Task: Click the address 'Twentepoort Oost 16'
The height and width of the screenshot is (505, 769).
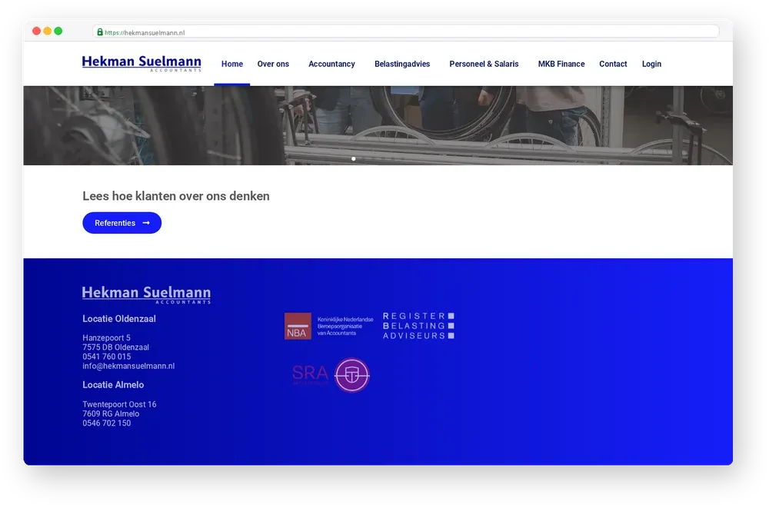Action: (x=119, y=404)
